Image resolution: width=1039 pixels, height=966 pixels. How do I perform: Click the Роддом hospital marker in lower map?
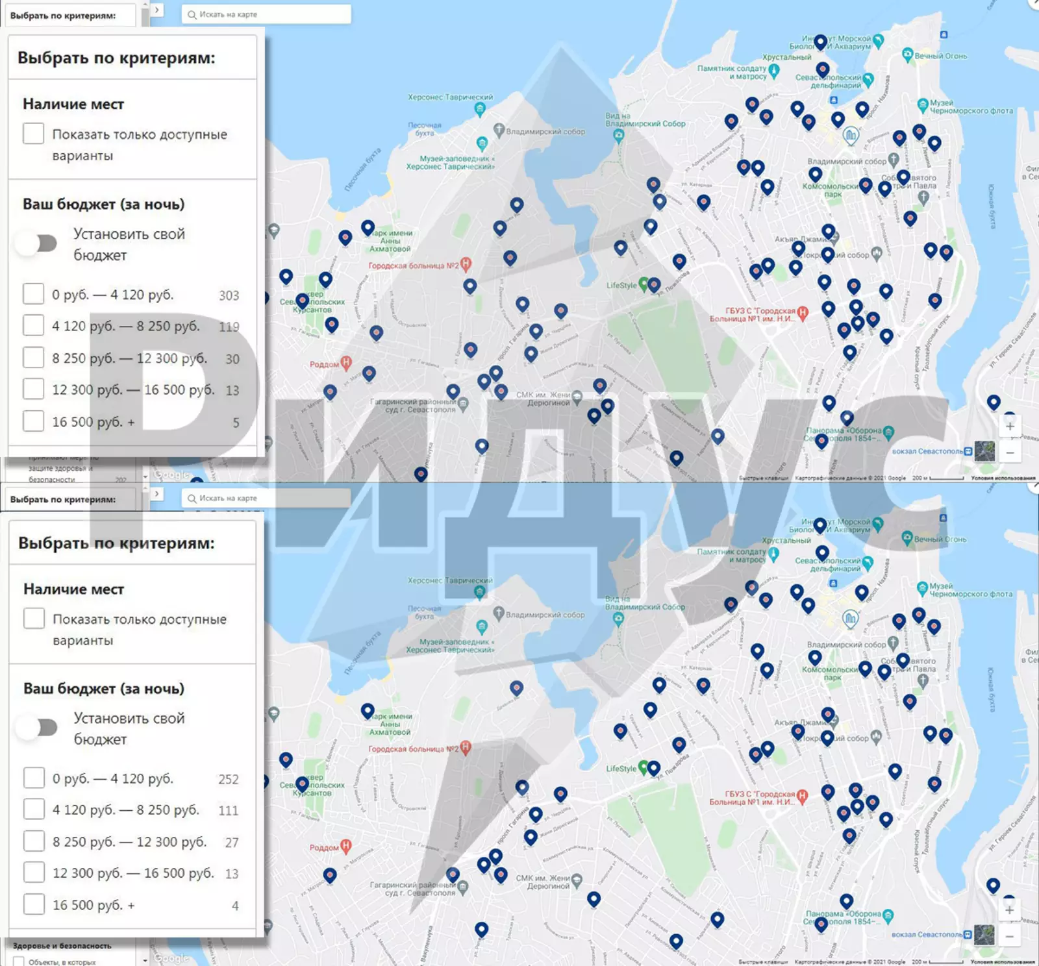click(345, 846)
